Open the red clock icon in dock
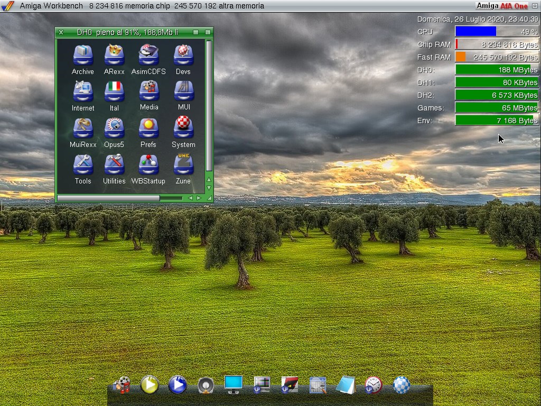Screen dimensions: 541x406 (374, 385)
